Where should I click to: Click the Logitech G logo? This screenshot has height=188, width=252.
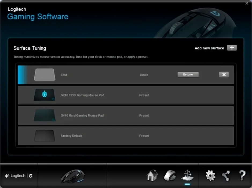click(x=19, y=176)
